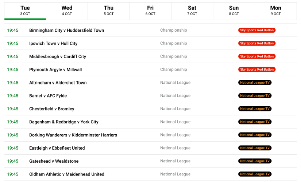Select the Tue 3 Oct tab
This screenshot has width=301, height=182.
pyautogui.click(x=25, y=11)
